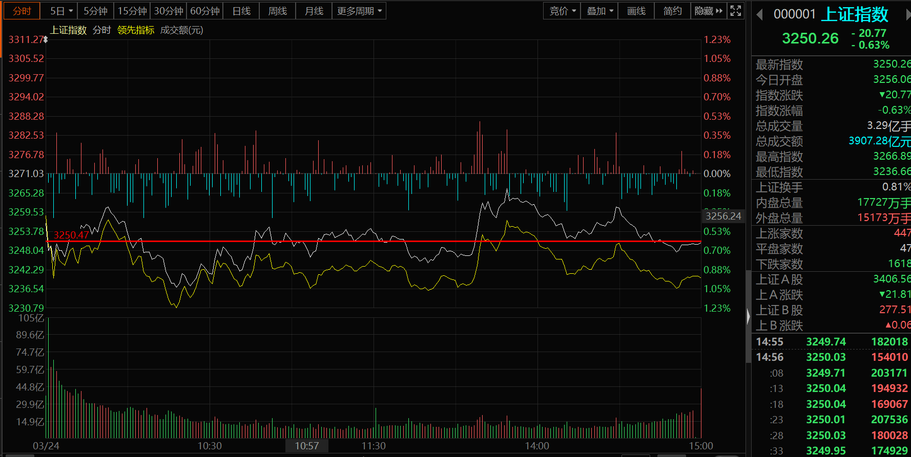Click the red 3250.47 reference price line
Image resolution: width=911 pixels, height=457 pixels.
[374, 241]
